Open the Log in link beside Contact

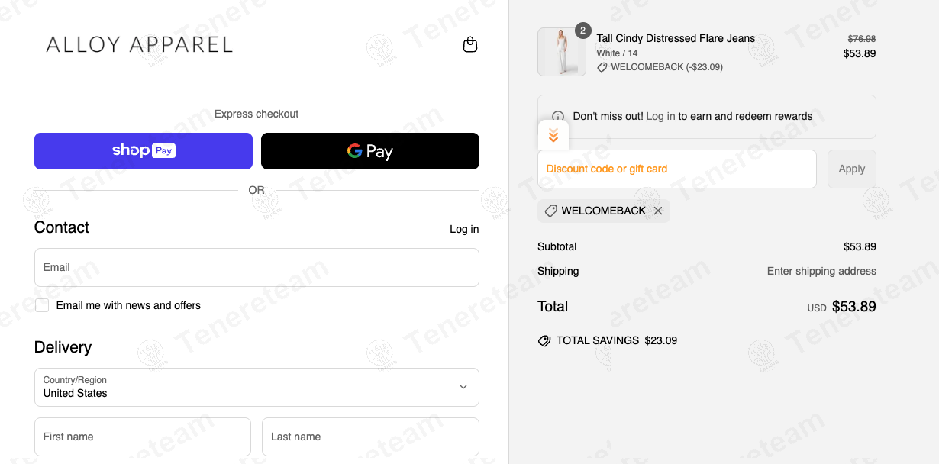click(464, 229)
